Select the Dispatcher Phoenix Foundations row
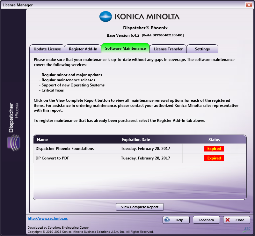This screenshot has height=236, width=255. (x=140, y=148)
